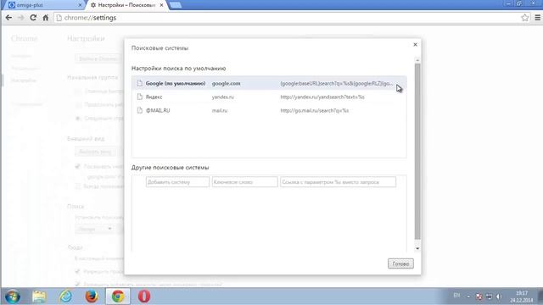This screenshot has width=543, height=305.
Task: Click the mail.ru keyword cell
Action: tap(220, 110)
